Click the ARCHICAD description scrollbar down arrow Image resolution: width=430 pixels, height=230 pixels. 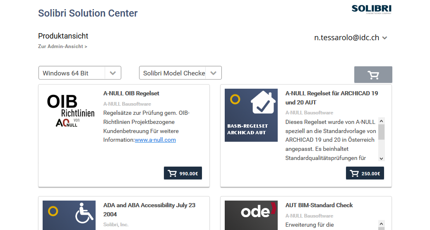click(381, 158)
